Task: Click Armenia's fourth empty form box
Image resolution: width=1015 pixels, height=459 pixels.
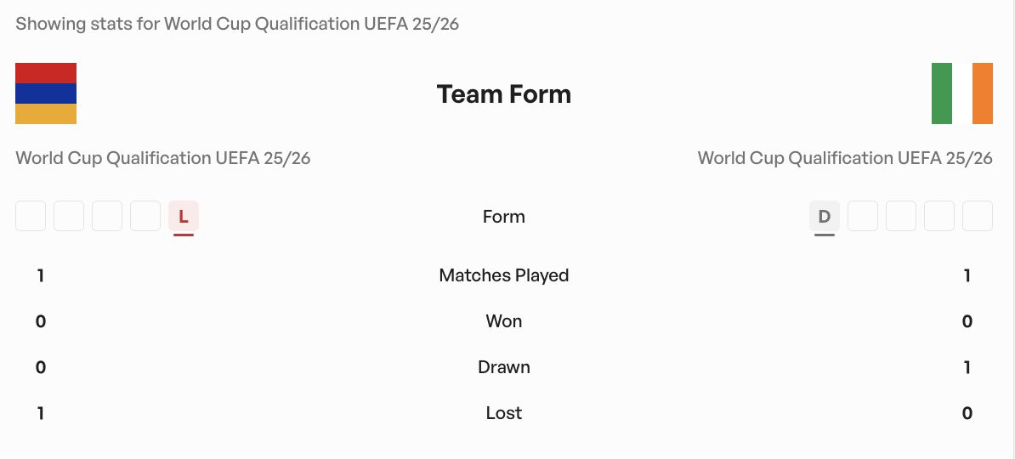Action: [x=145, y=216]
